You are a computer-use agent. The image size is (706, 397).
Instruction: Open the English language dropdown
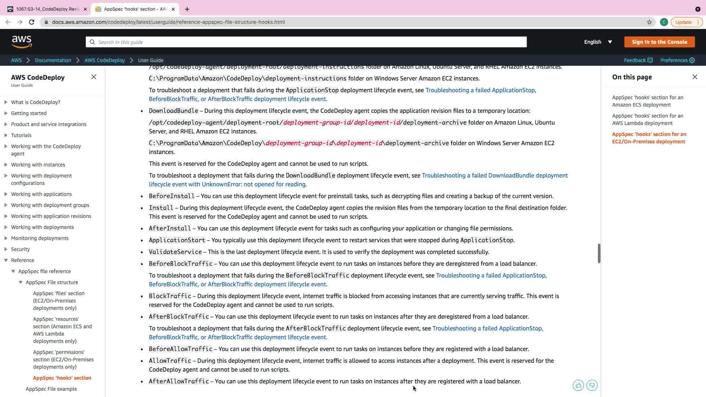(598, 42)
